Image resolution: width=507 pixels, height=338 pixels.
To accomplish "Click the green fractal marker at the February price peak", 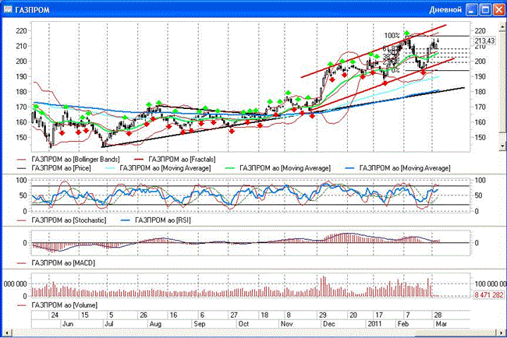I will click(x=406, y=33).
